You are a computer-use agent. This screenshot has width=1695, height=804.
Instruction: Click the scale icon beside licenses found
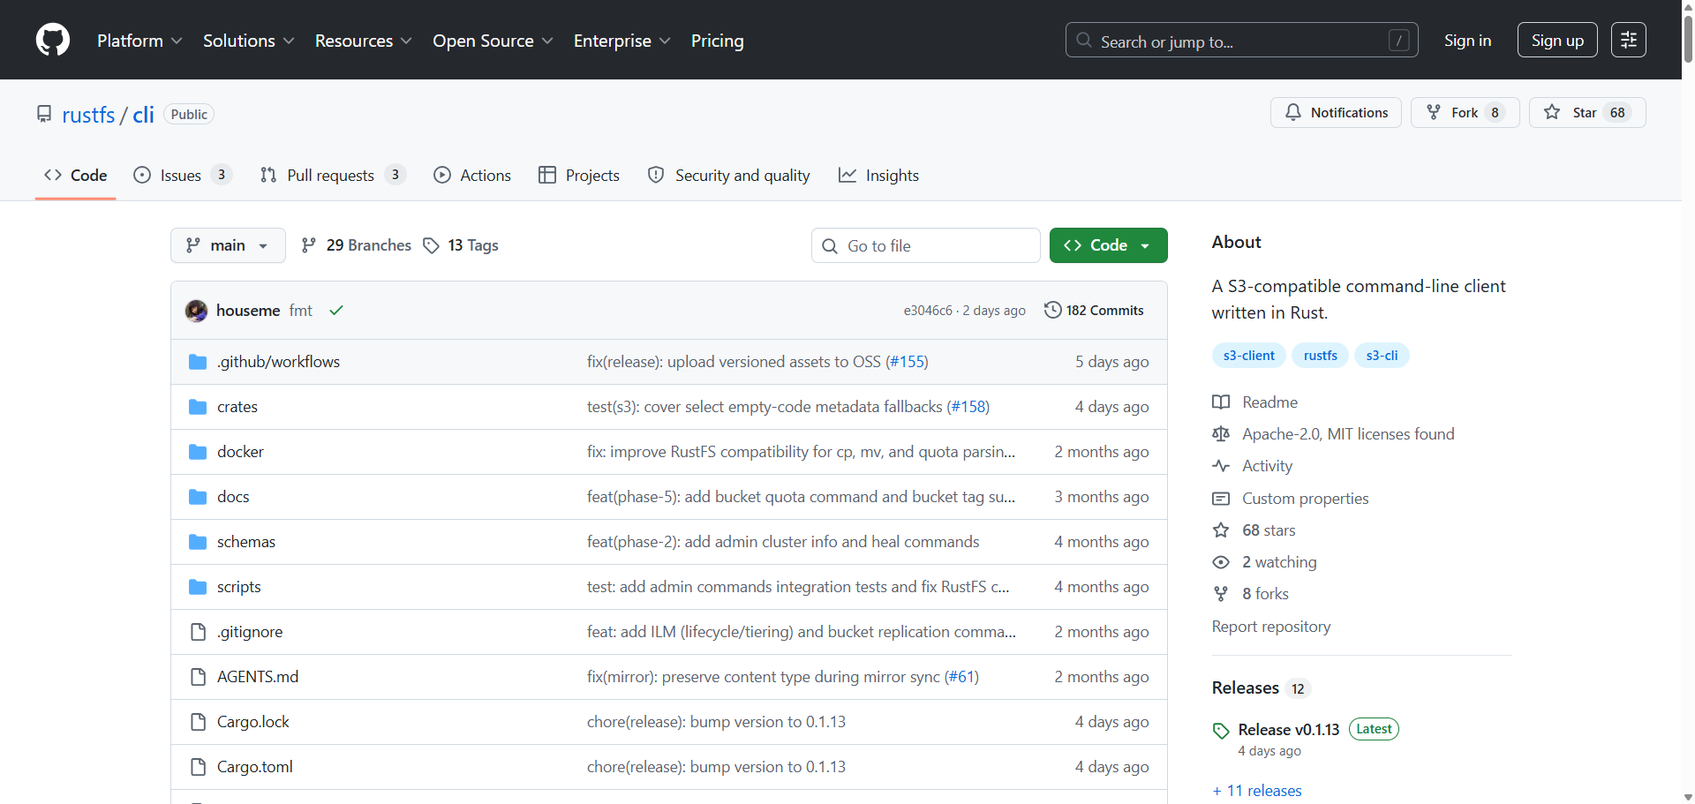(x=1221, y=434)
